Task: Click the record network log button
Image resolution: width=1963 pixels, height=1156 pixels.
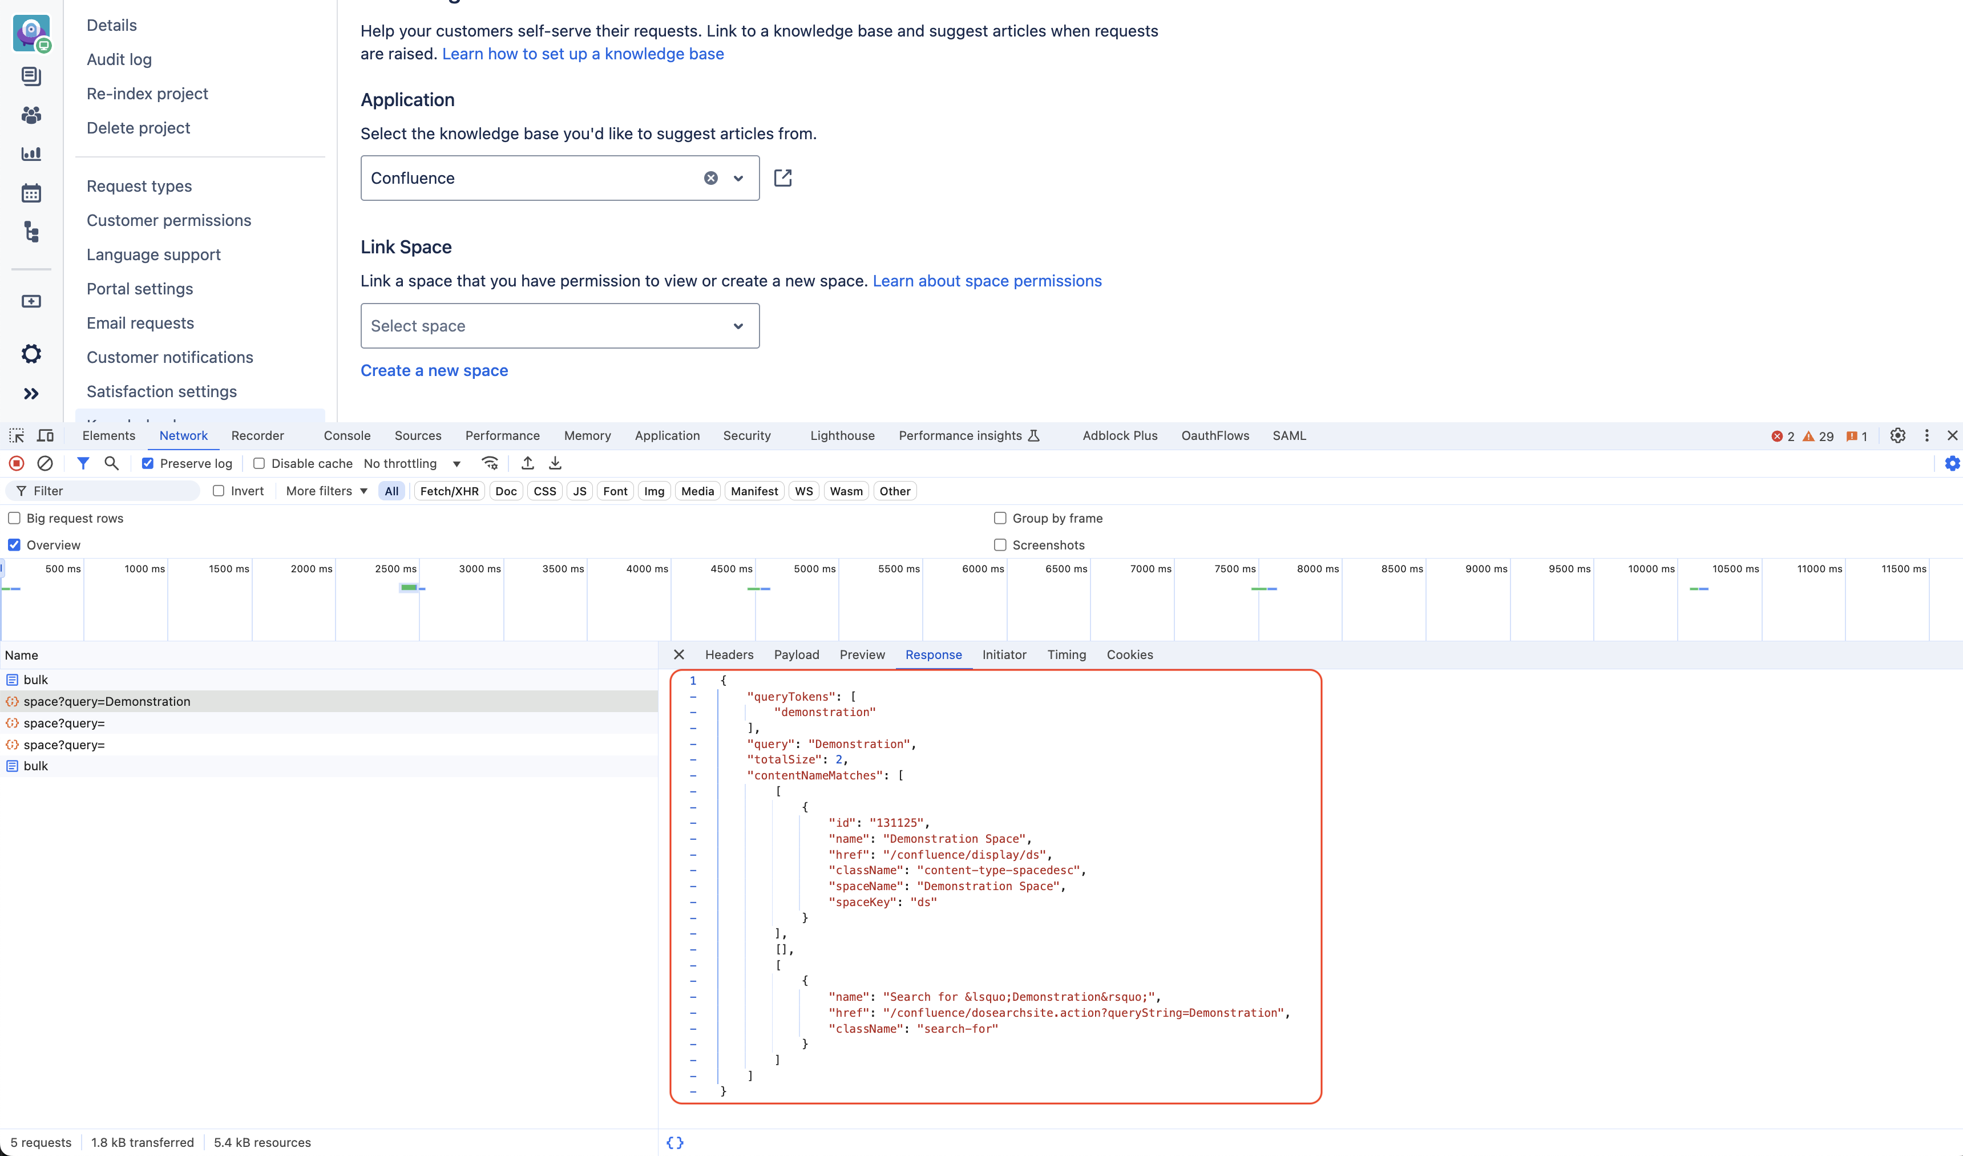Action: [17, 463]
